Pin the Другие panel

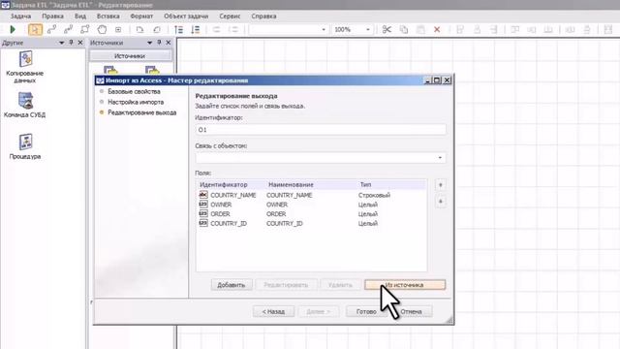71,43
